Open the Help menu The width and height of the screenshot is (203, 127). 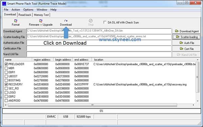(53, 10)
